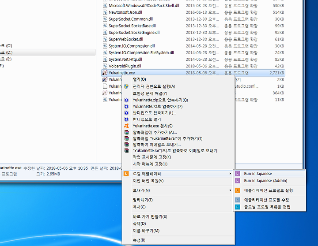Choose 열기(O) from the context menu
The image size is (318, 246).
(x=178, y=79)
